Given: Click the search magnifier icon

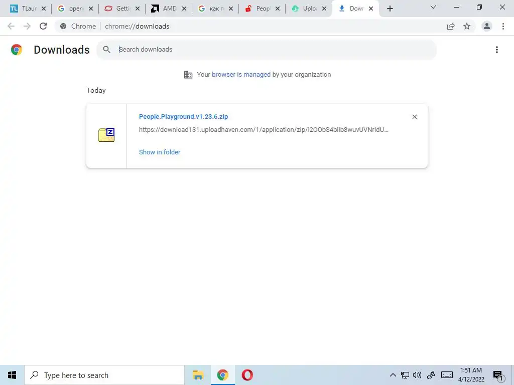Looking at the screenshot, I should [x=106, y=50].
